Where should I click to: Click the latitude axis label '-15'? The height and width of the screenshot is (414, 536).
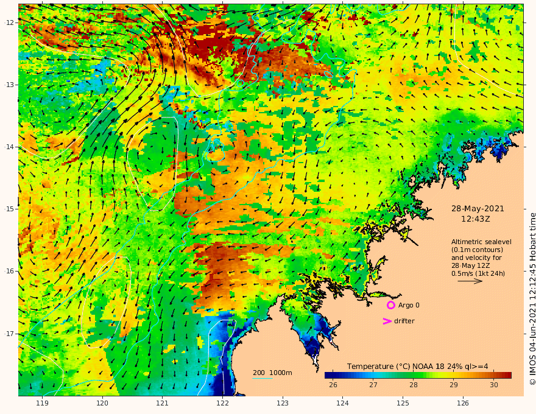pyautogui.click(x=9, y=209)
